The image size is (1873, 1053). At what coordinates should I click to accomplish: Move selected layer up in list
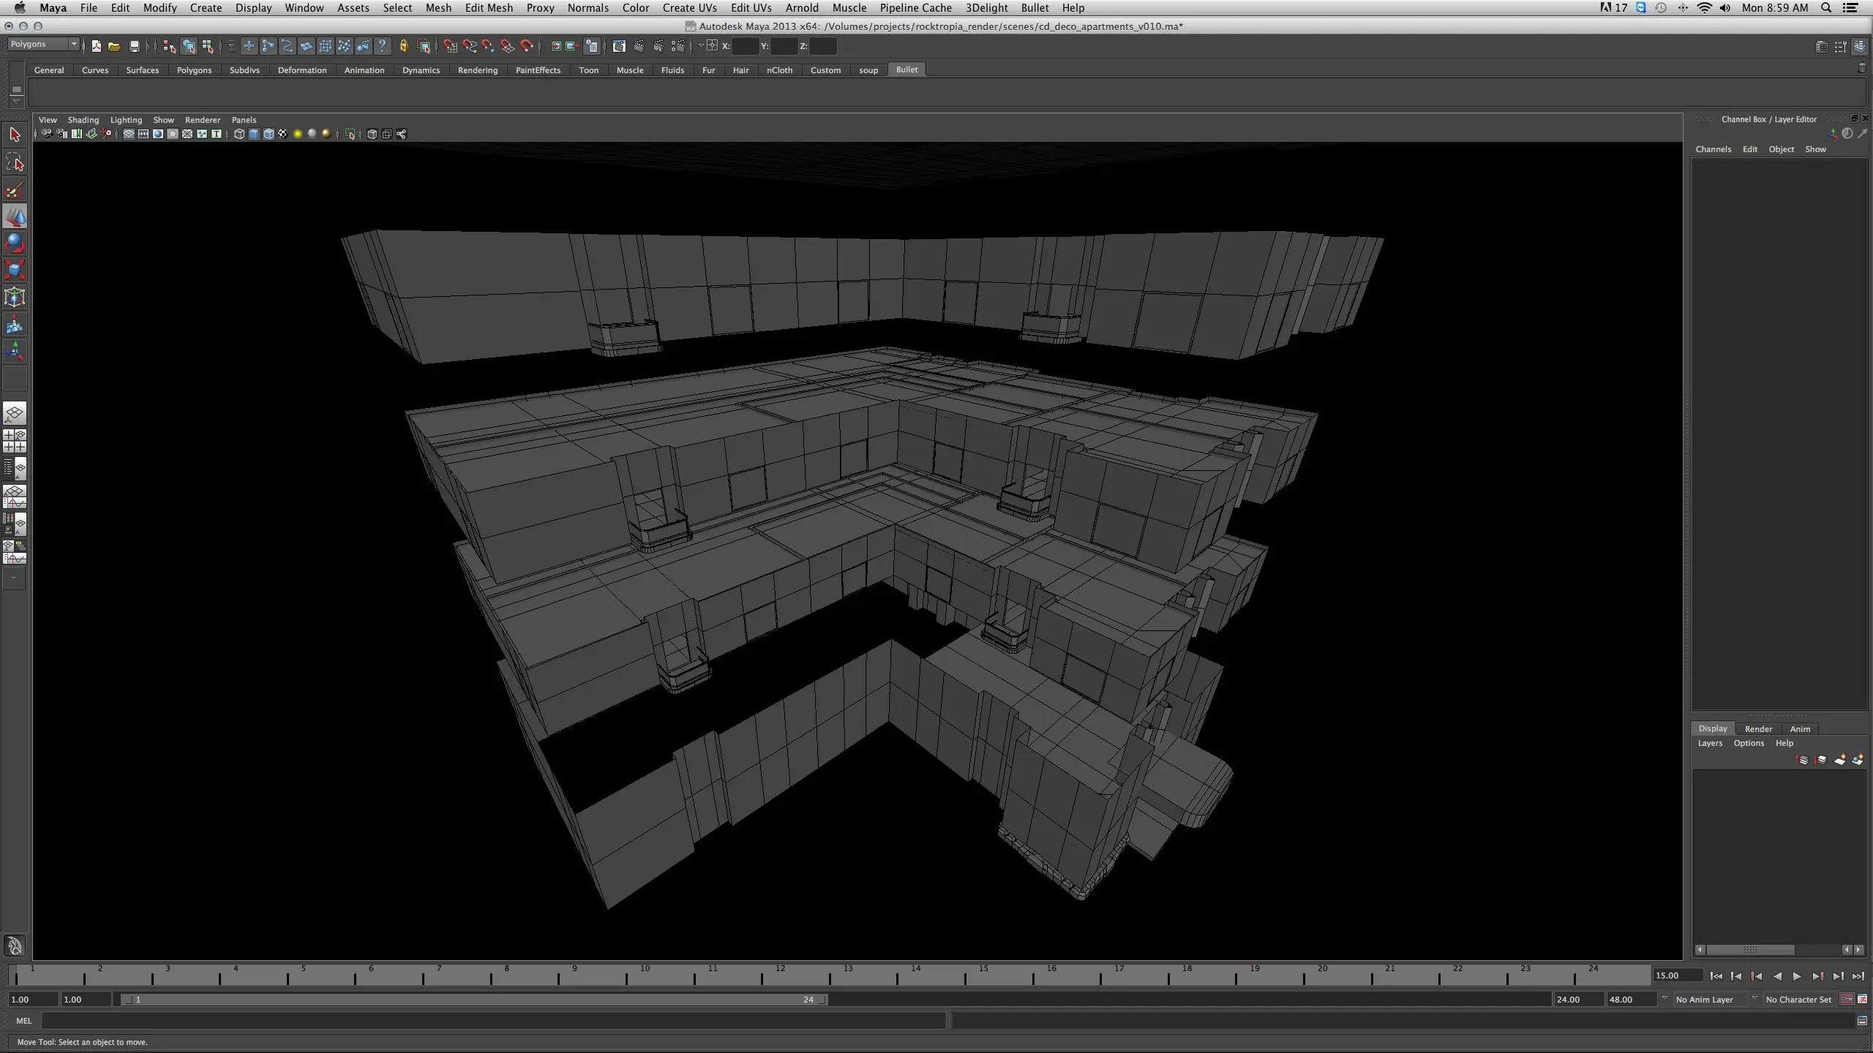[1802, 760]
